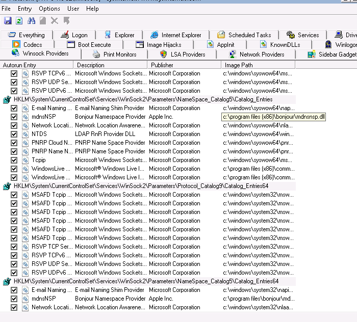Open the Entry menu
Screen dimensions: 357x322
coord(24,9)
